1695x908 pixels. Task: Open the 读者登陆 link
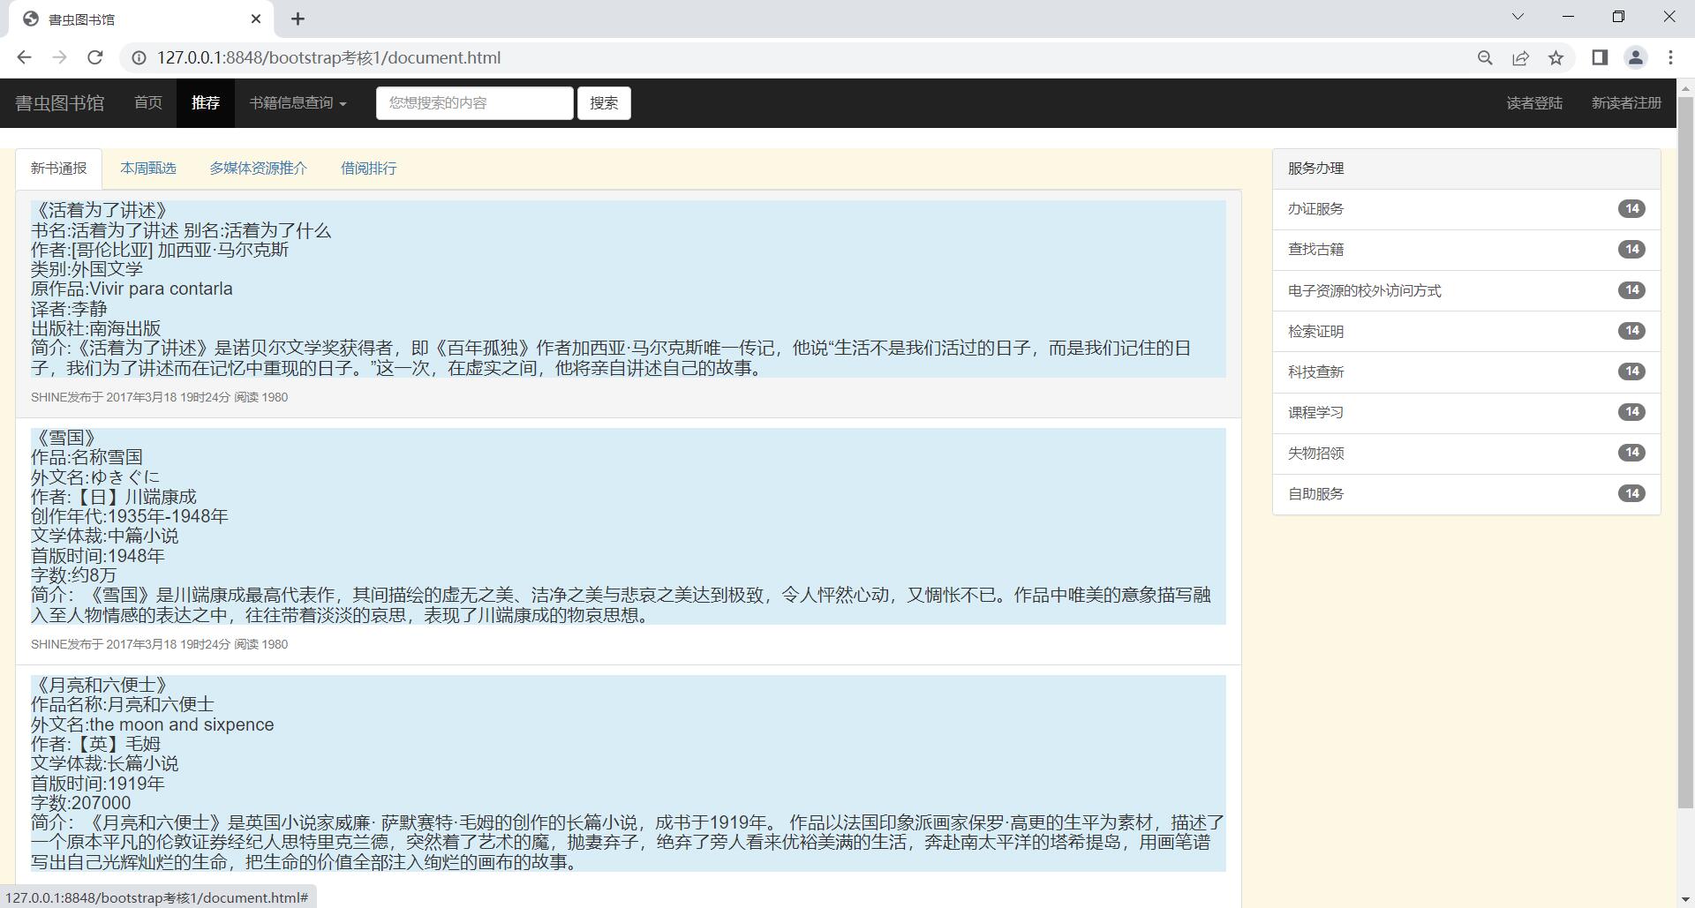1534,102
